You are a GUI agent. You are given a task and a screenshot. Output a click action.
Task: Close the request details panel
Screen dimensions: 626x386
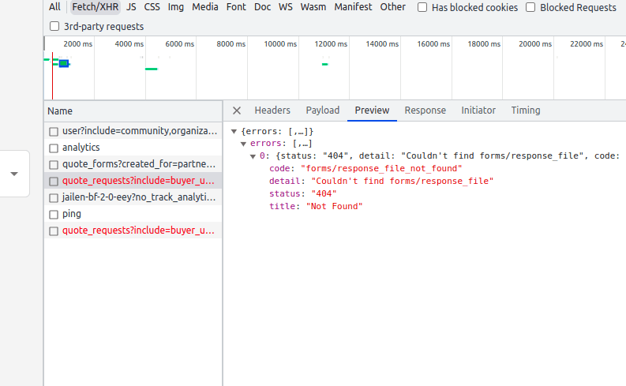click(237, 111)
